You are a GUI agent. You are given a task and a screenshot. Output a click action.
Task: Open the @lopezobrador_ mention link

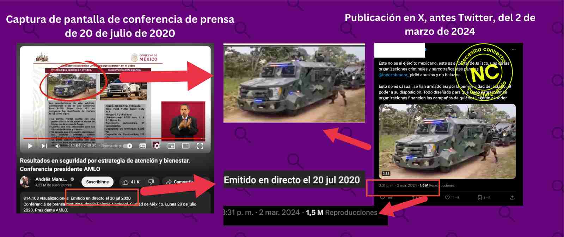click(x=393, y=75)
